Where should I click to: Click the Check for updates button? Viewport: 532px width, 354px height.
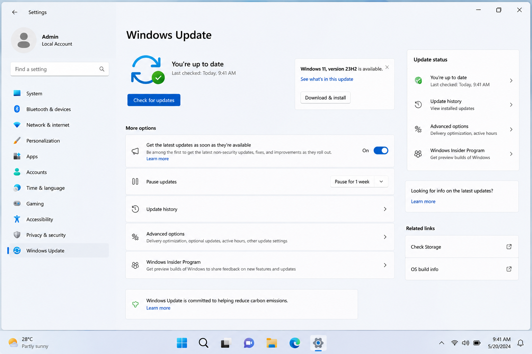pos(154,100)
